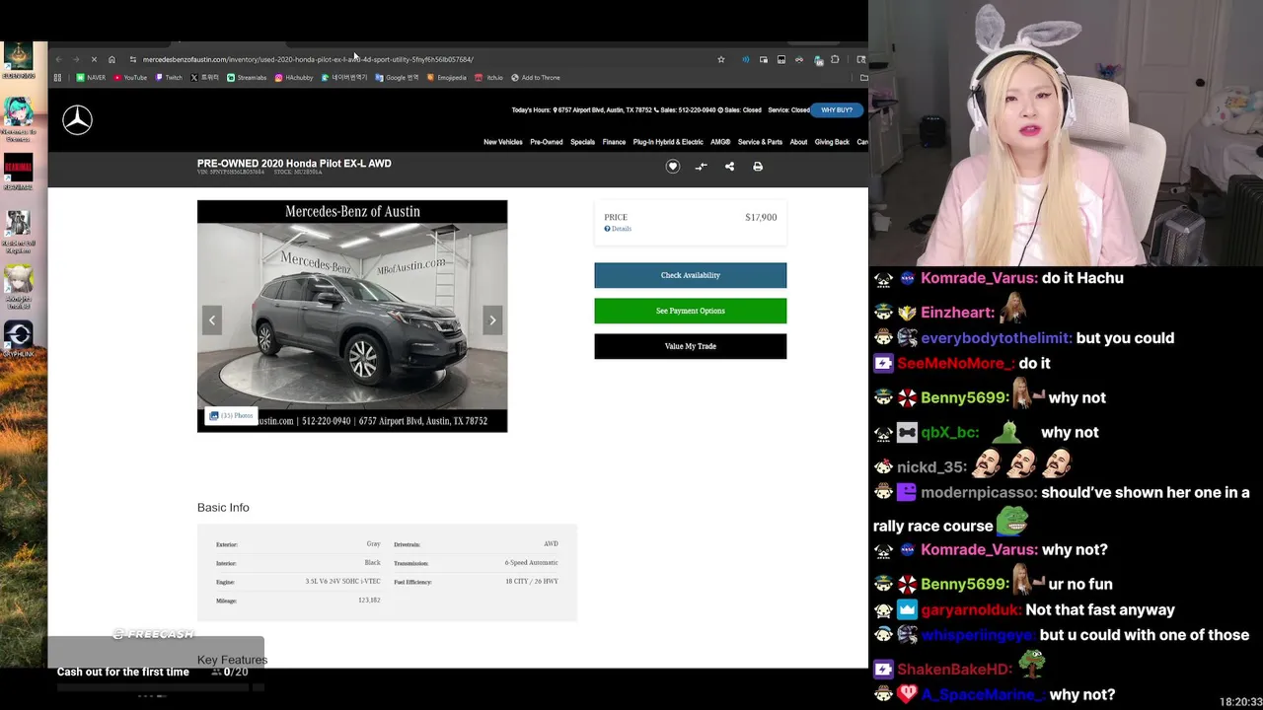Open the New Vehicles menu
This screenshot has width=1263, height=710.
click(502, 142)
